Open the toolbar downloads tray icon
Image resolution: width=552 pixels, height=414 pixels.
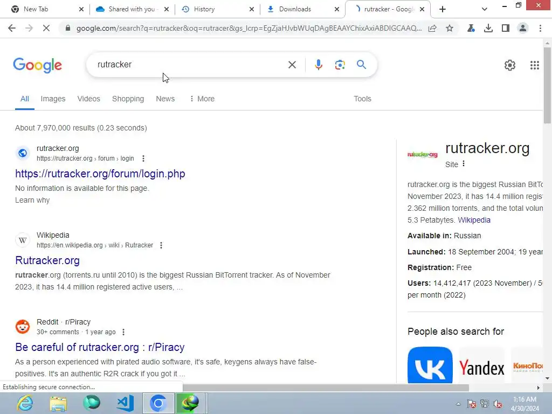(488, 28)
